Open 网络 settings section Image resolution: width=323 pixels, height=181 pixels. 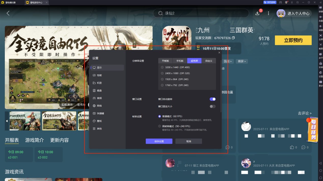coord(107,106)
